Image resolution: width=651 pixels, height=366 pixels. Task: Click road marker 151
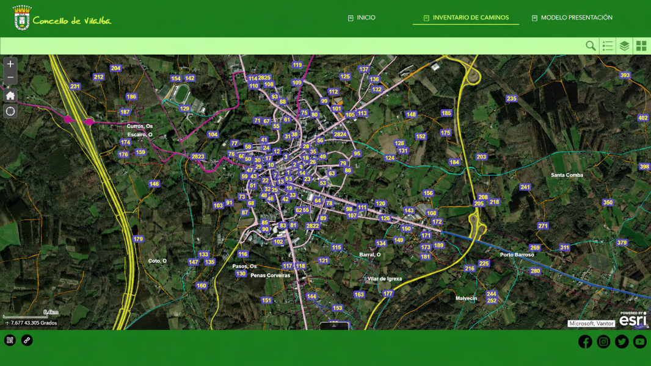266,300
